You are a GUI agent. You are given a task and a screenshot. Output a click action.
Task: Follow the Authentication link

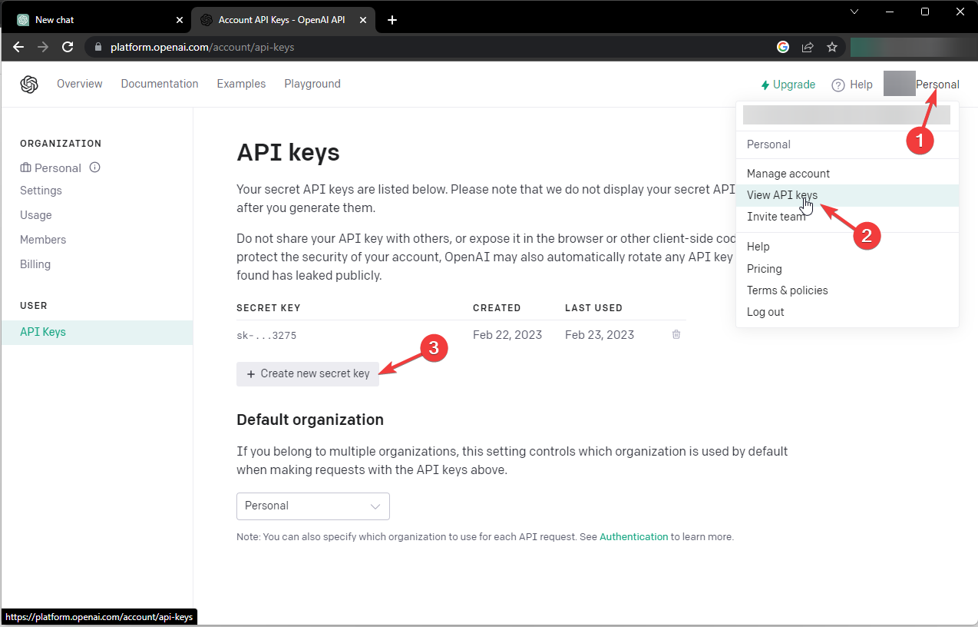click(634, 537)
